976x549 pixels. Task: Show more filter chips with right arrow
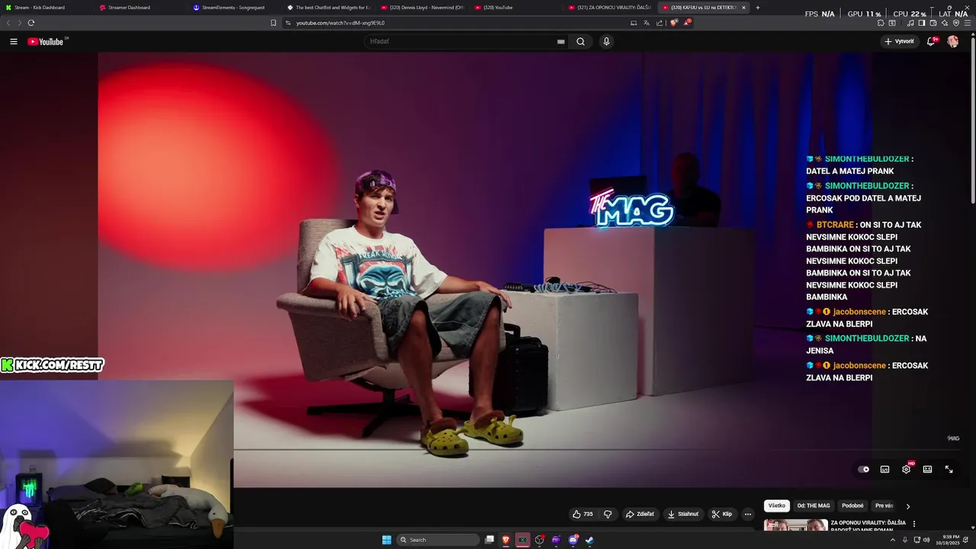[x=907, y=506]
